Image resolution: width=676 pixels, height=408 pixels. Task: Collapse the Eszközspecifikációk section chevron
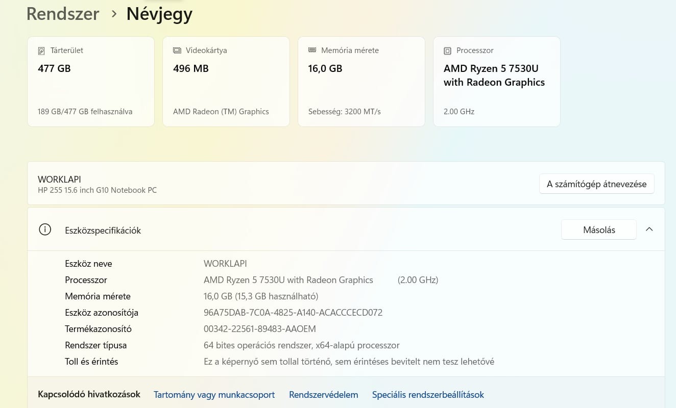coord(649,229)
